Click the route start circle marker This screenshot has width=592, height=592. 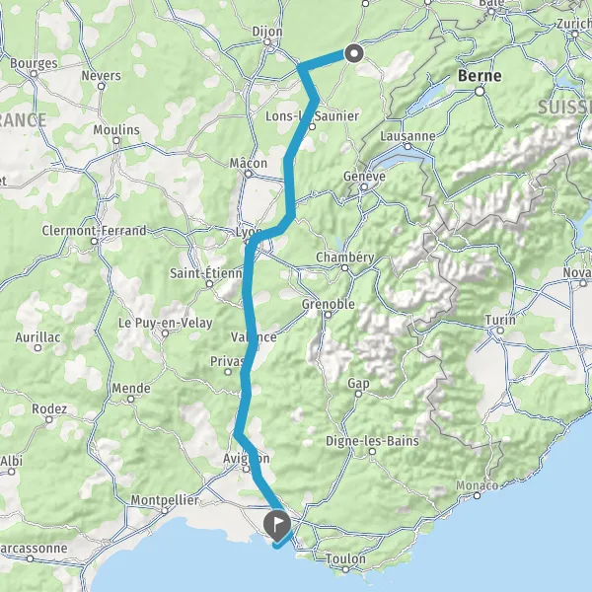click(354, 53)
